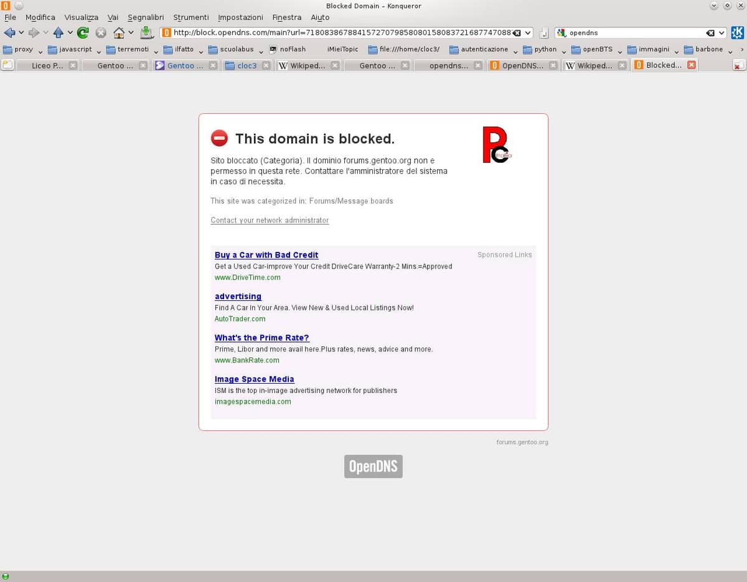Open the up-level dropdown arrow
Viewport: 747px width, 582px height.
click(70, 33)
